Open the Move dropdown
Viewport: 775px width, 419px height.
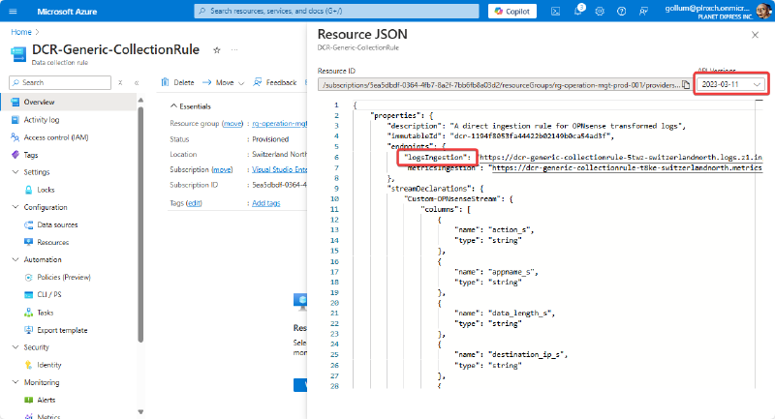[x=224, y=82]
